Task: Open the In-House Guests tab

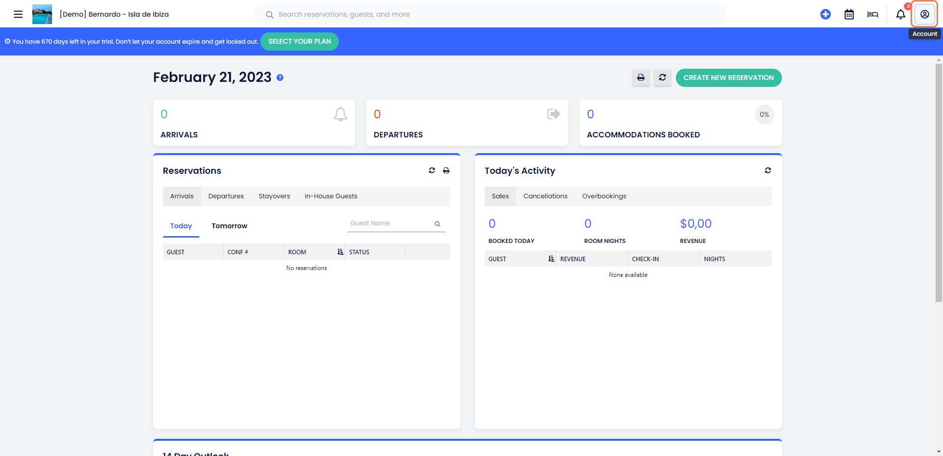Action: [331, 196]
